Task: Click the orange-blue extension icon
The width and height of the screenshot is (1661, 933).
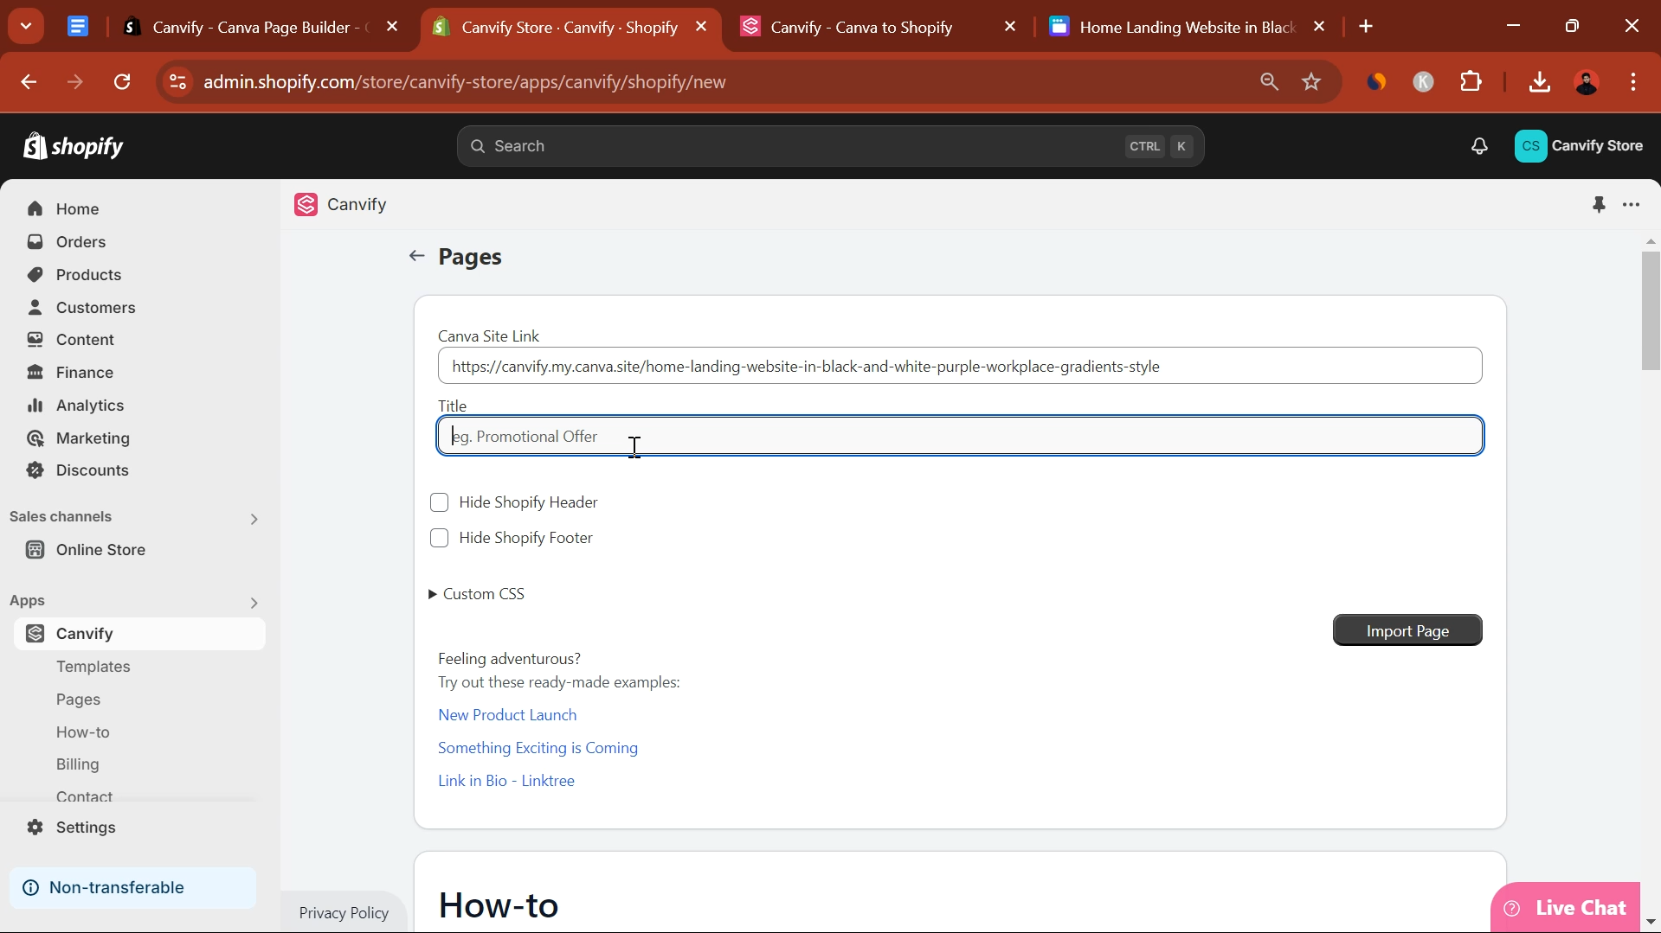Action: 1376,82
